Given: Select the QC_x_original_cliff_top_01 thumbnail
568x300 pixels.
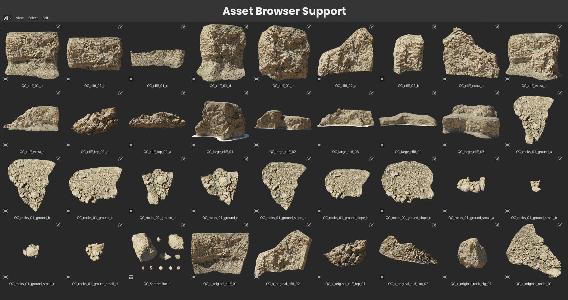Looking at the screenshot, I should point(346,253).
